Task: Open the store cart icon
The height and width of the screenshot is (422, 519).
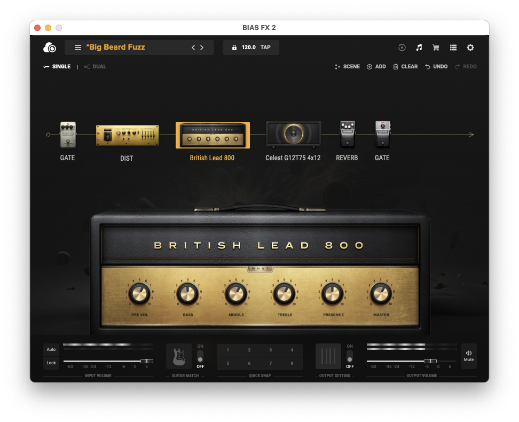Action: 436,48
